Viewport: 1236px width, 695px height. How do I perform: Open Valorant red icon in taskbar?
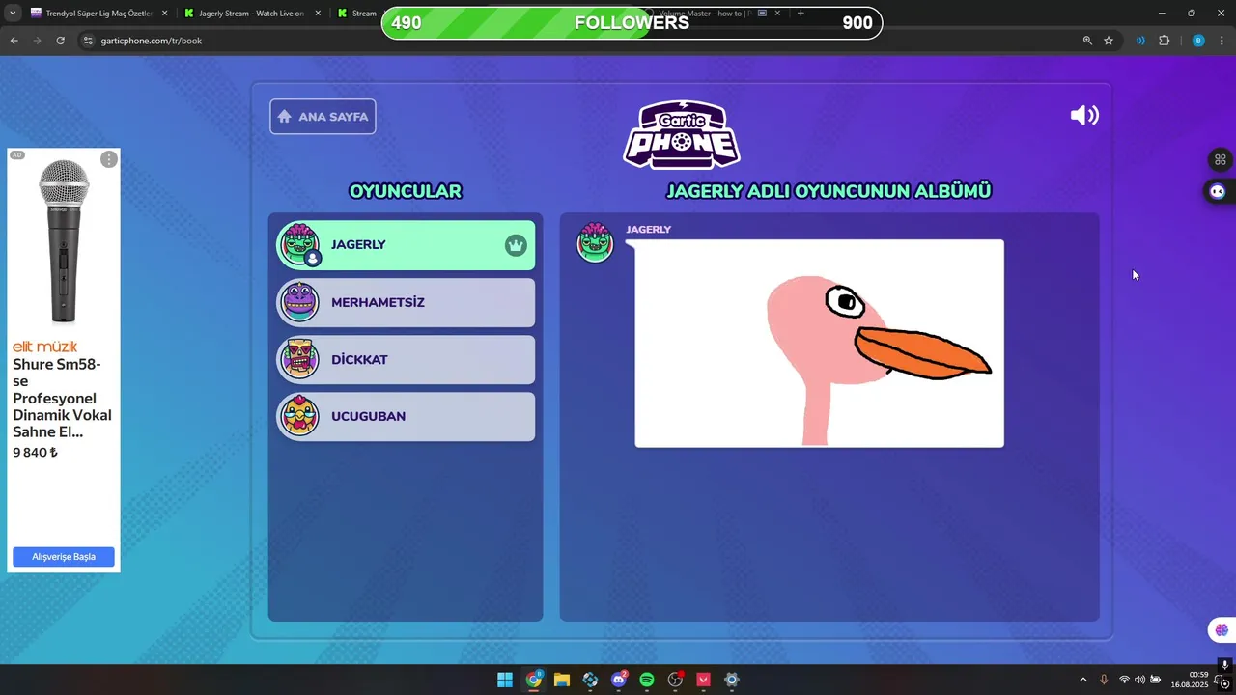coord(704,680)
